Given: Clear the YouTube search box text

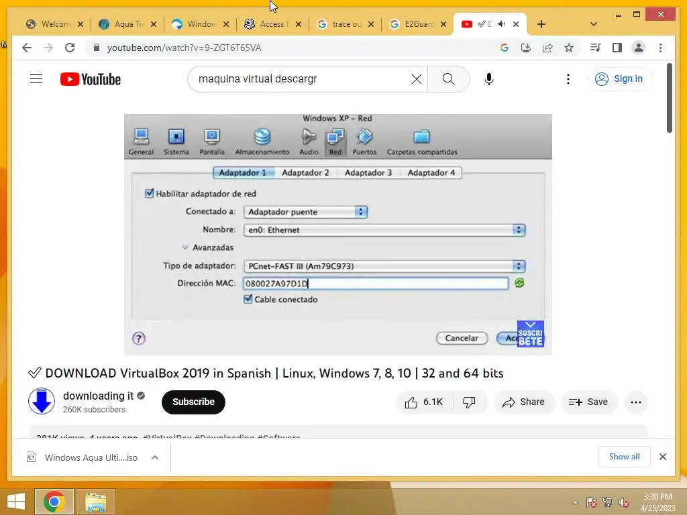Looking at the screenshot, I should pyautogui.click(x=416, y=79).
